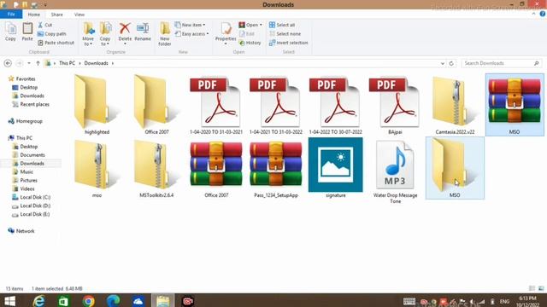This screenshot has width=547, height=307.
Task: Select PDF 1-04-2020 TO 31-03-2021
Action: 216,104
